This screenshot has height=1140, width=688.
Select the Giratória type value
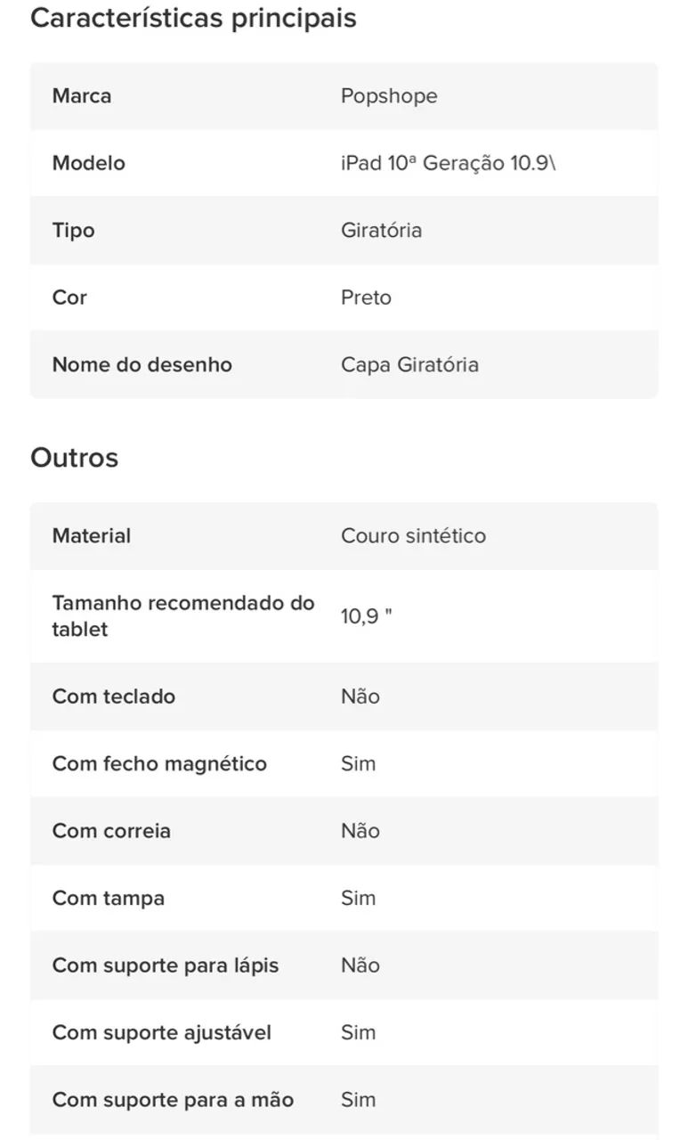[381, 230]
